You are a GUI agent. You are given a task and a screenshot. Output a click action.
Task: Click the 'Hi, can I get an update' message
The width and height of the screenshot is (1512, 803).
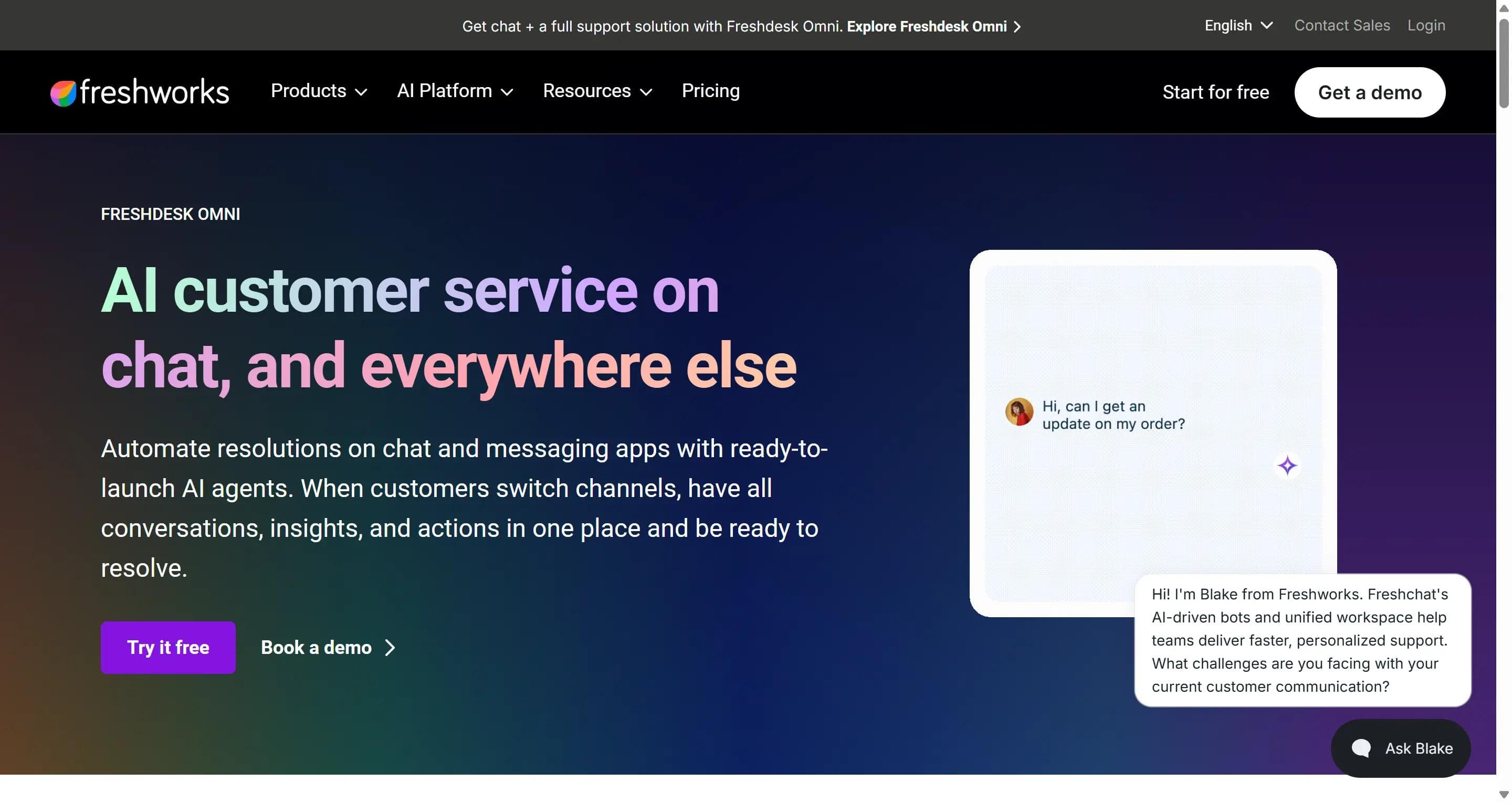(1114, 415)
